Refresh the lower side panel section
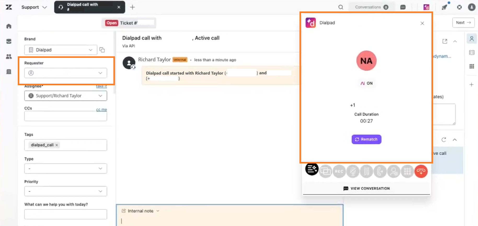 tap(444, 140)
